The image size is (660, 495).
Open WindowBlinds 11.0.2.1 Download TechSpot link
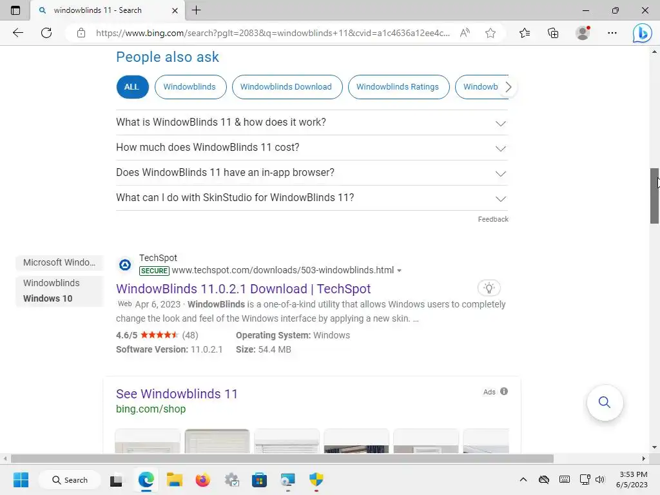point(243,289)
